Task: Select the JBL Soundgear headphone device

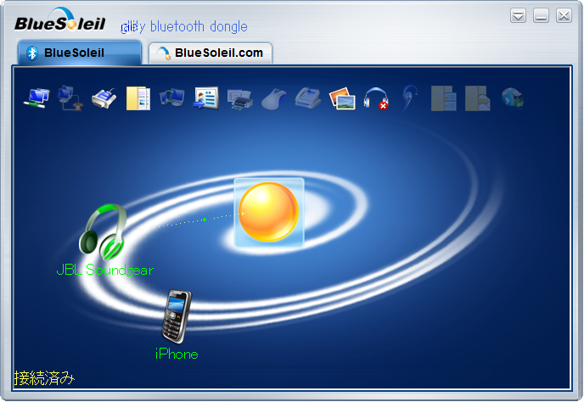Action: [103, 232]
